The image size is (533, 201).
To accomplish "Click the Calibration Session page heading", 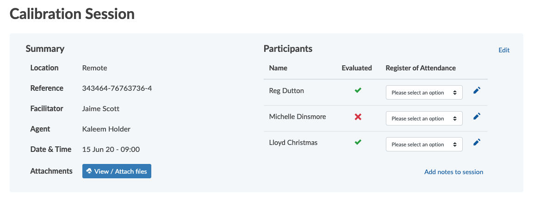I will (72, 14).
